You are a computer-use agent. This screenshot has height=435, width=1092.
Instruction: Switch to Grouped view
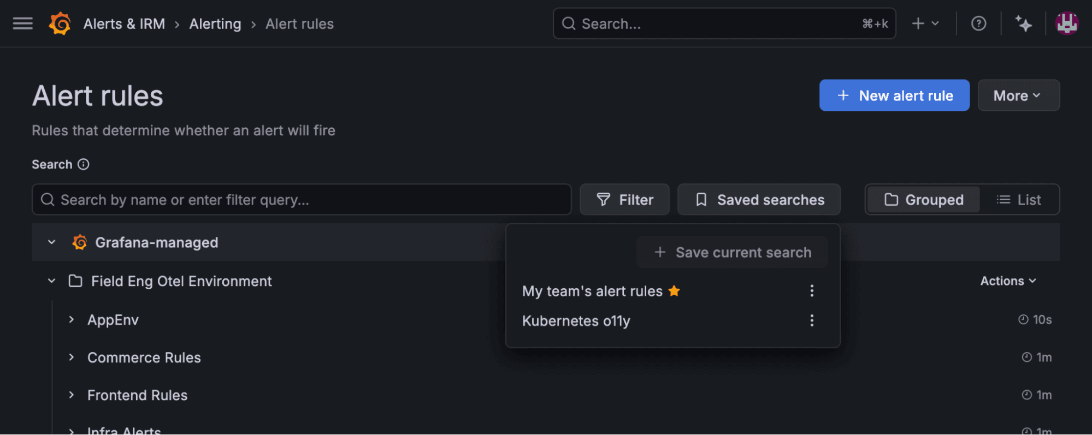pyautogui.click(x=923, y=199)
